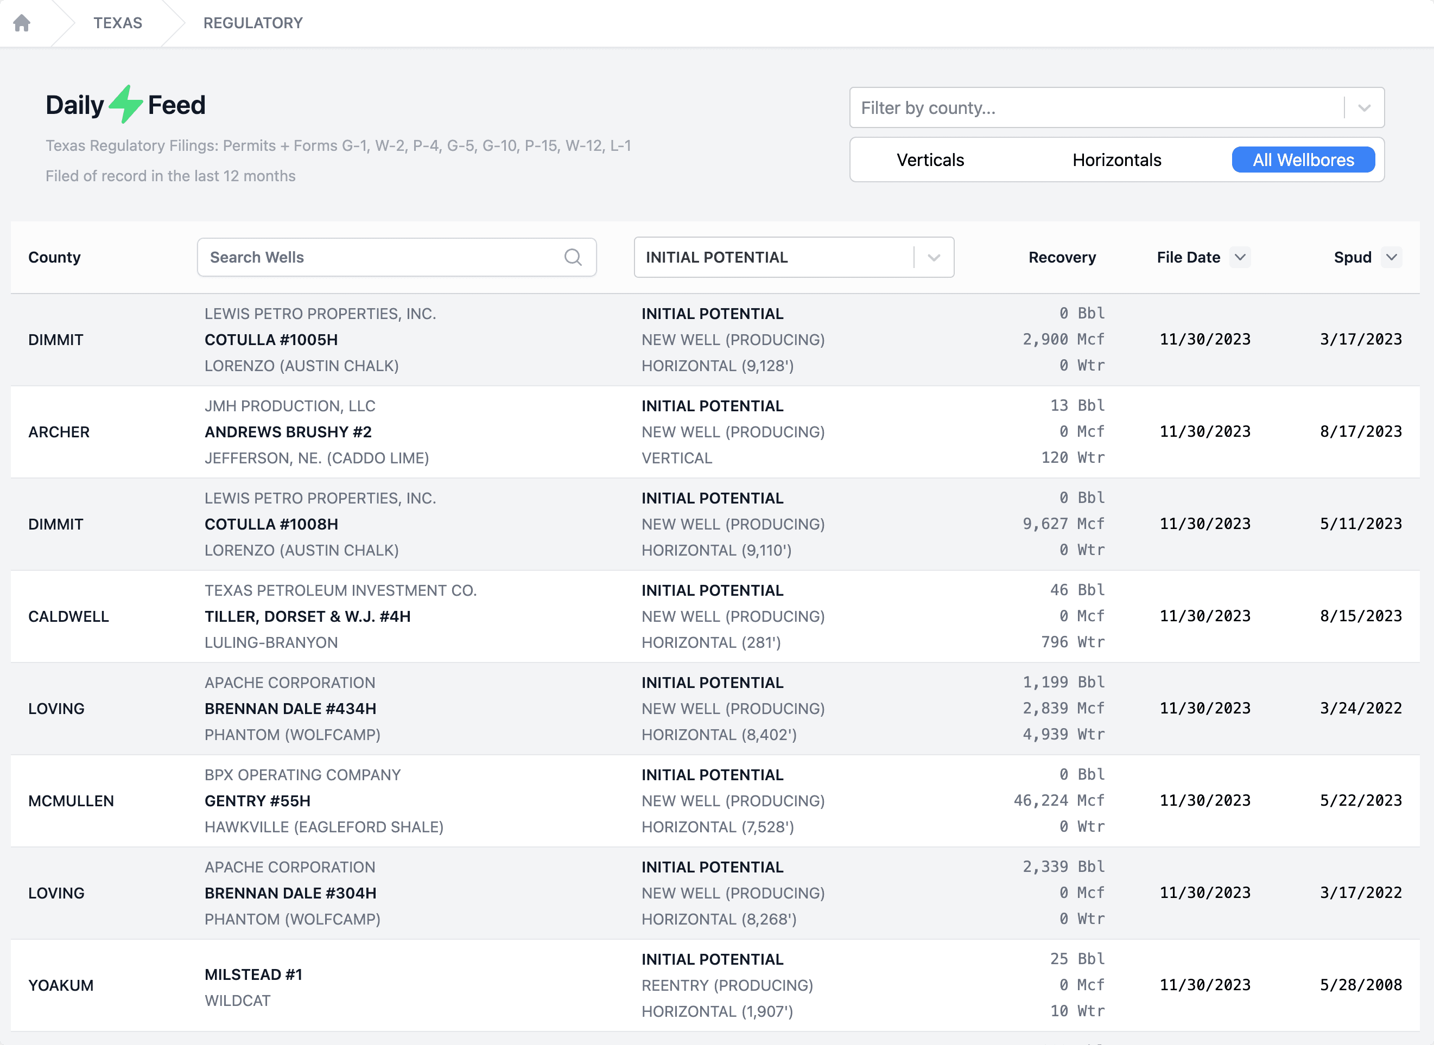This screenshot has height=1045, width=1434.
Task: Open well ANDREWS BRUSHY #2
Action: pos(288,432)
